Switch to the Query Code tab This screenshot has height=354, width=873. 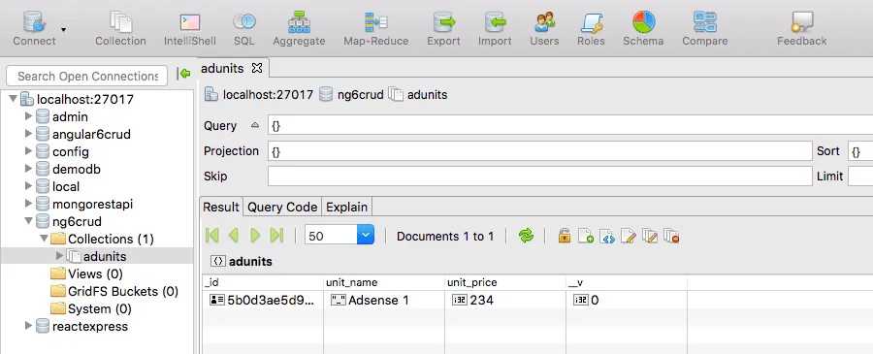282,207
